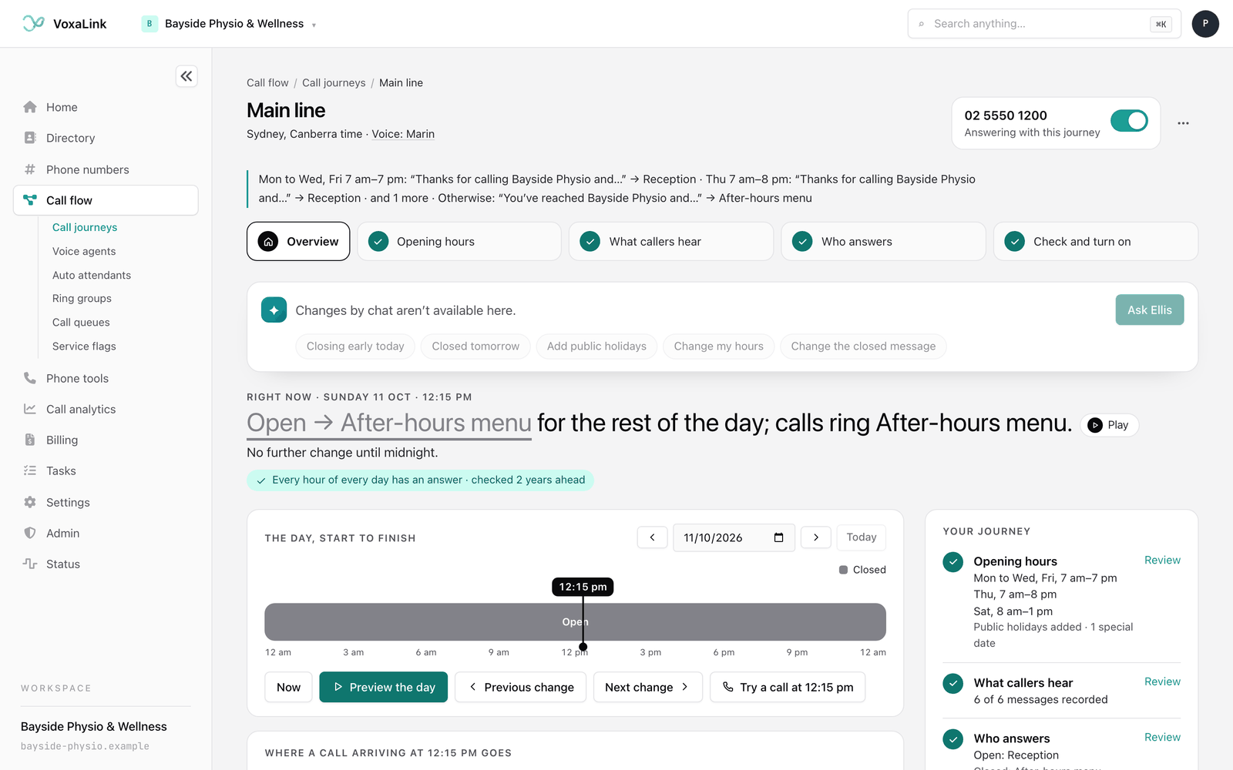The width and height of the screenshot is (1233, 770).
Task: Click the Directory icon in sidebar
Action: pyautogui.click(x=30, y=138)
